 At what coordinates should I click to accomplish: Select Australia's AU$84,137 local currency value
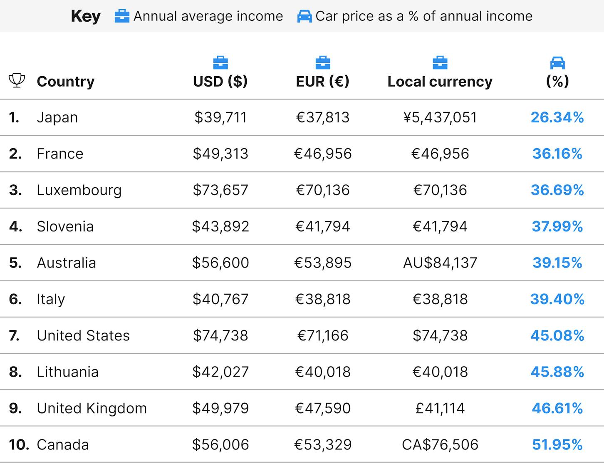440,263
